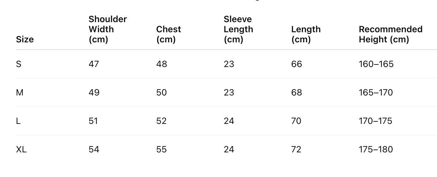This screenshot has width=437, height=177.
Task: Select chest value 50 in the M row
Action: coord(161,93)
